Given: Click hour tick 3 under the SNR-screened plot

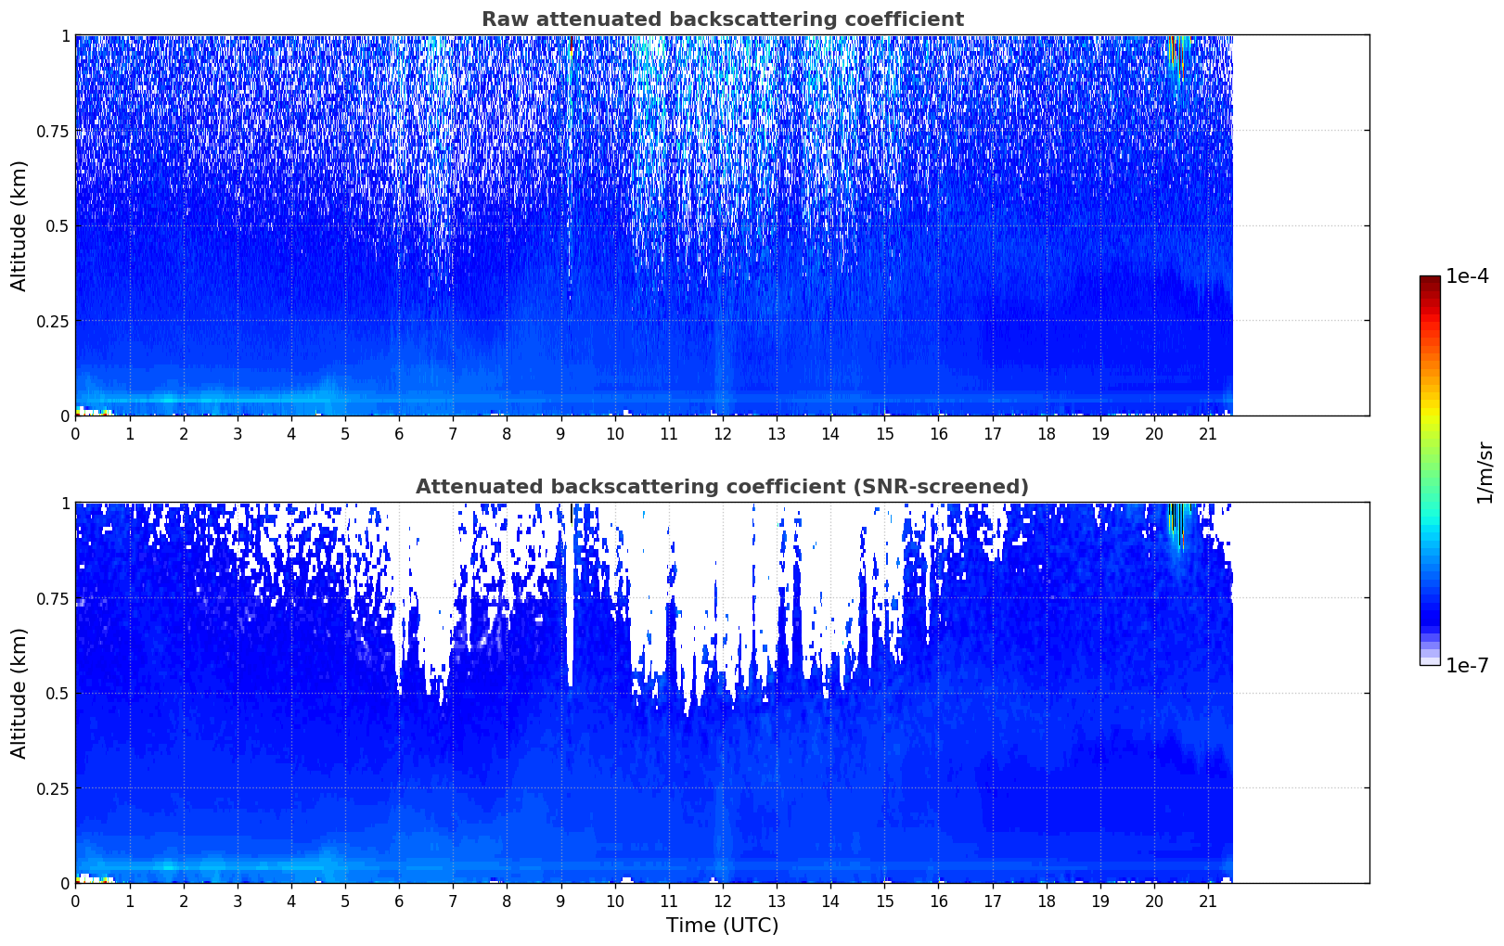Looking at the screenshot, I should point(238,901).
